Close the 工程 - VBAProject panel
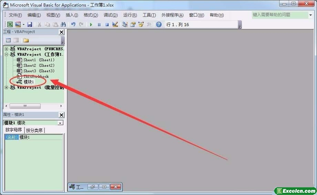This screenshot has height=195, width=317. 61,32
